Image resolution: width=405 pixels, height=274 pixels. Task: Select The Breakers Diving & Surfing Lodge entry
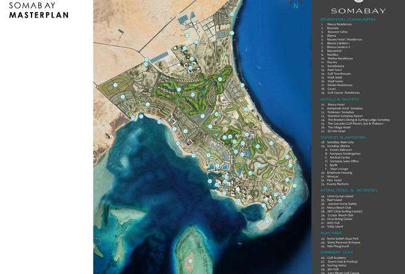point(355,120)
